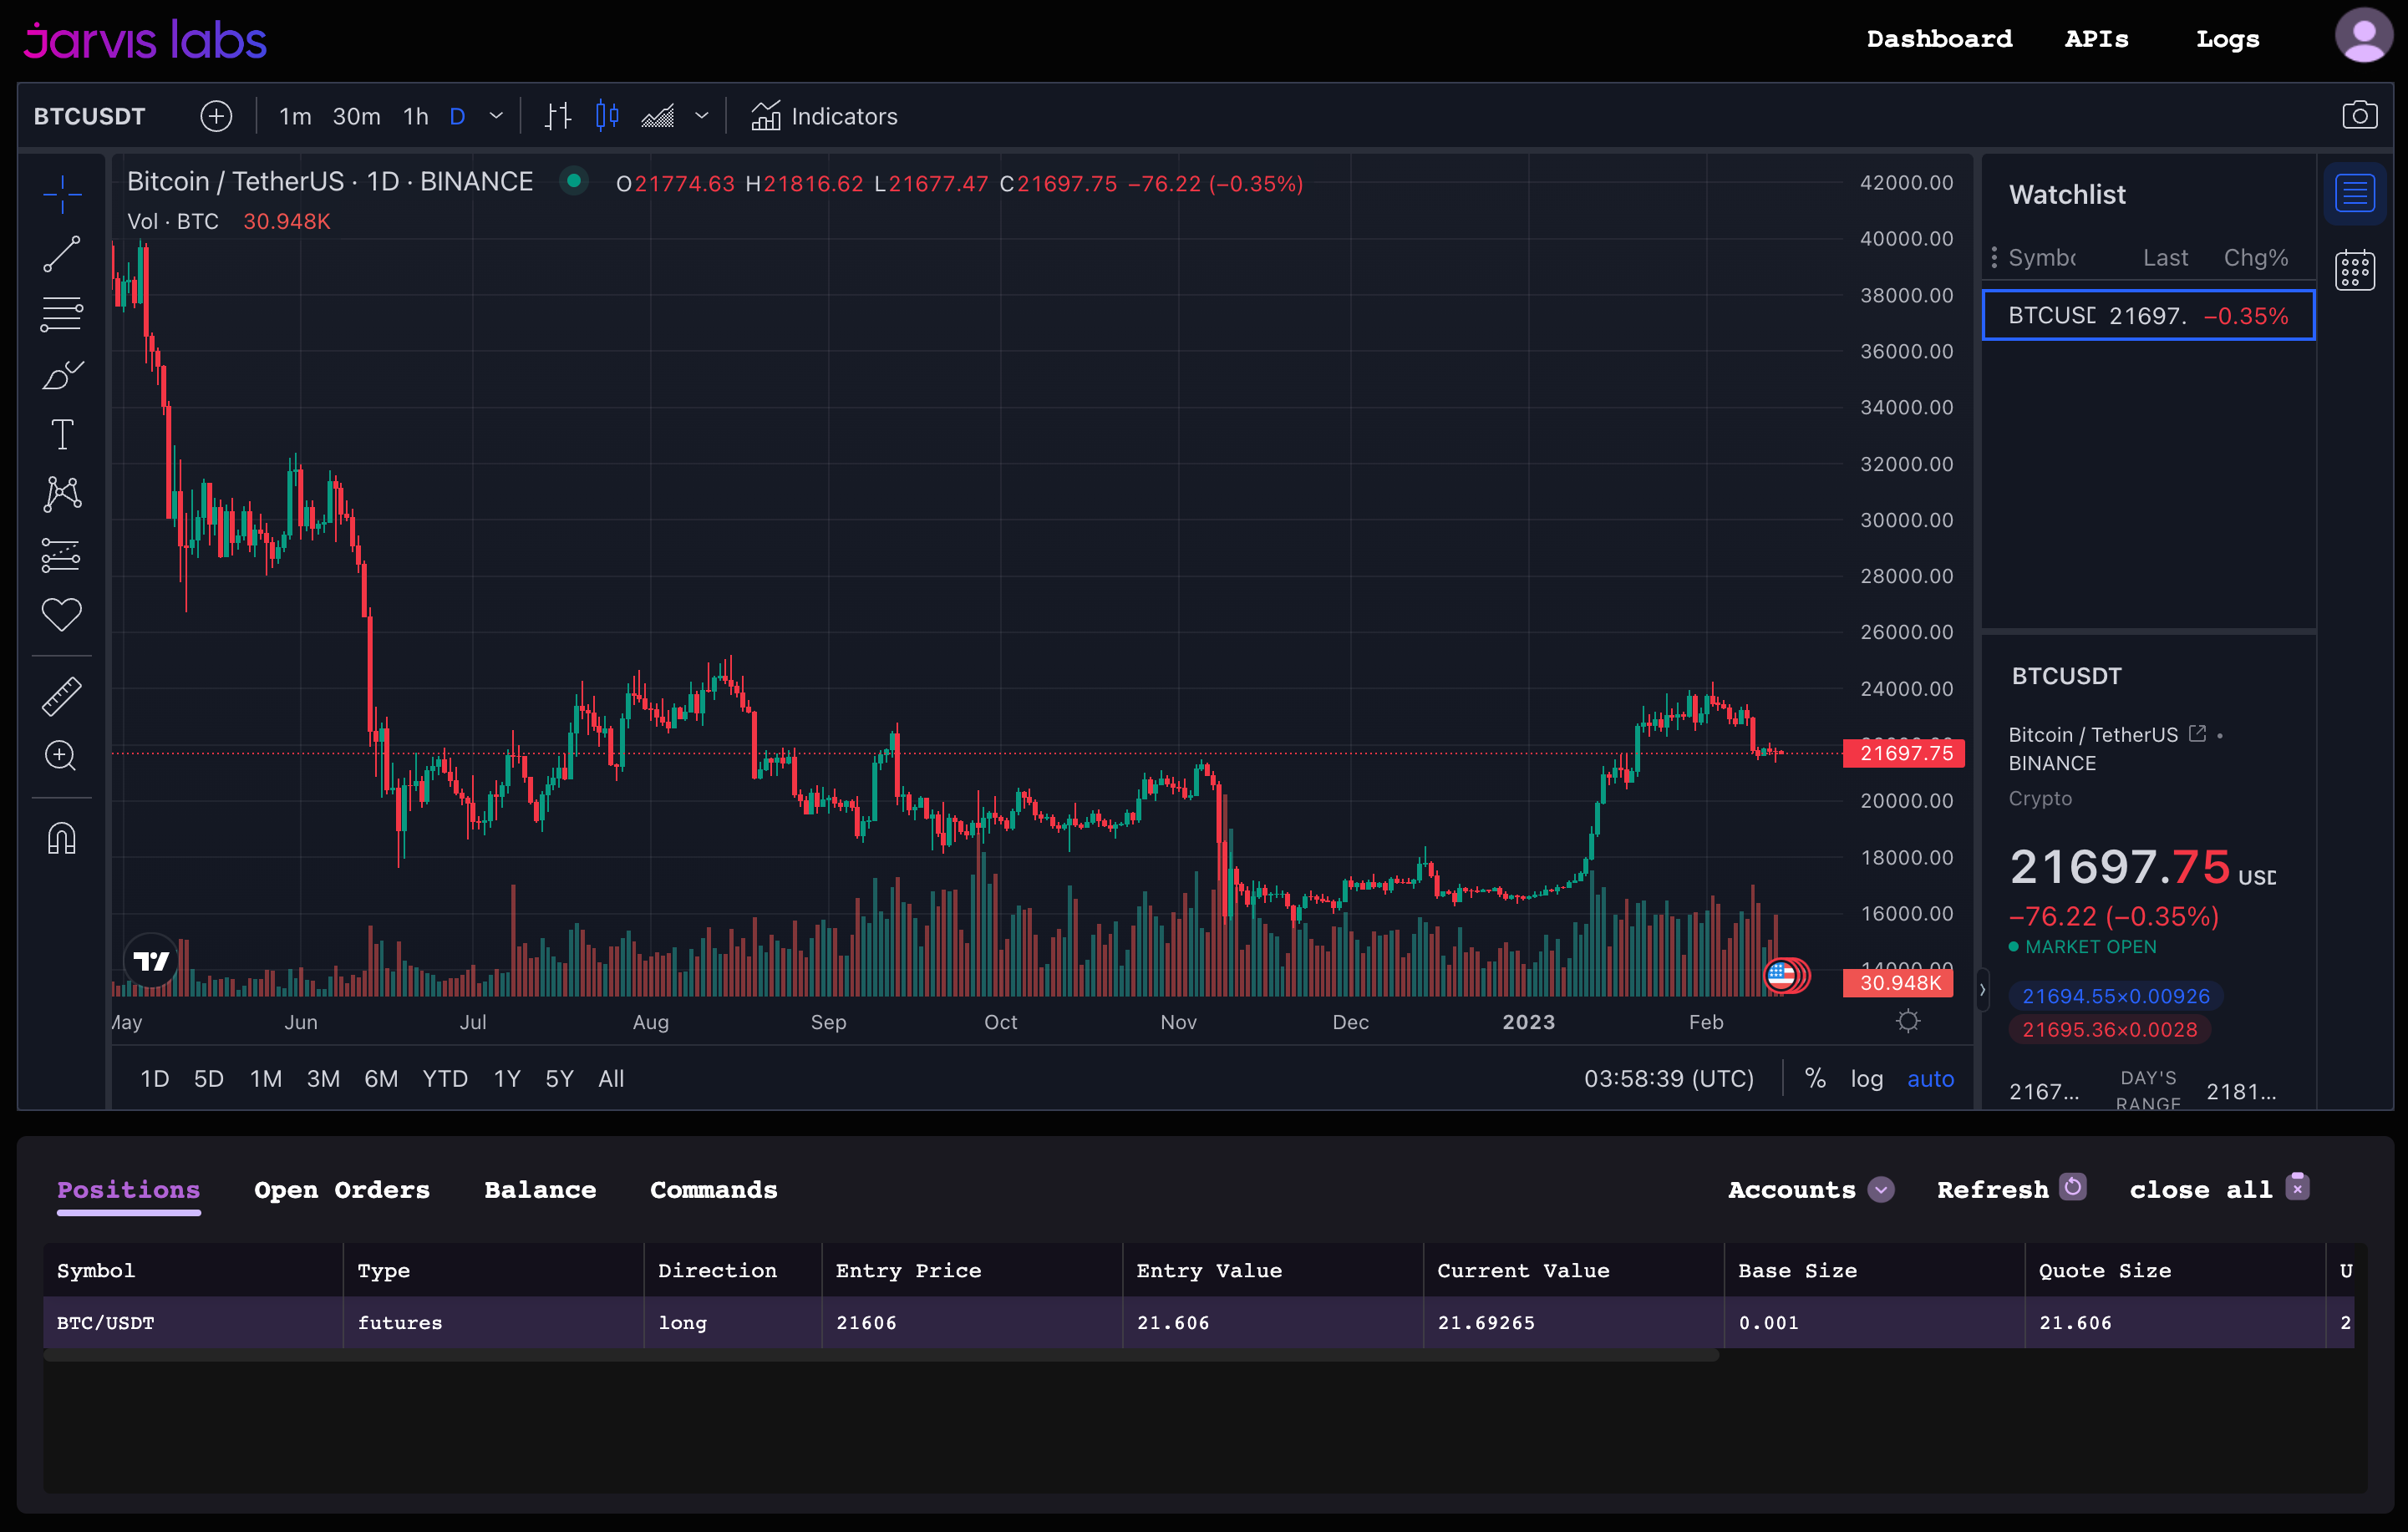The width and height of the screenshot is (2408, 1532).
Task: Expand the time interval dropdown arrow
Action: pos(496,116)
